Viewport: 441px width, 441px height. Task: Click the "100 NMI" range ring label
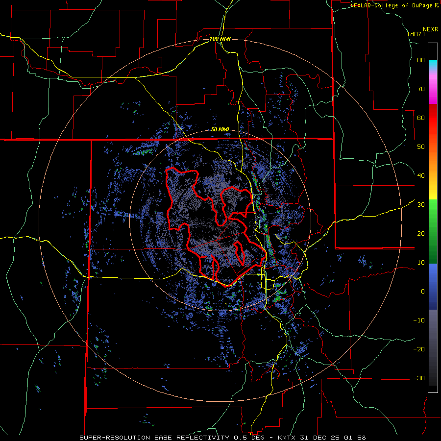click(x=220, y=39)
